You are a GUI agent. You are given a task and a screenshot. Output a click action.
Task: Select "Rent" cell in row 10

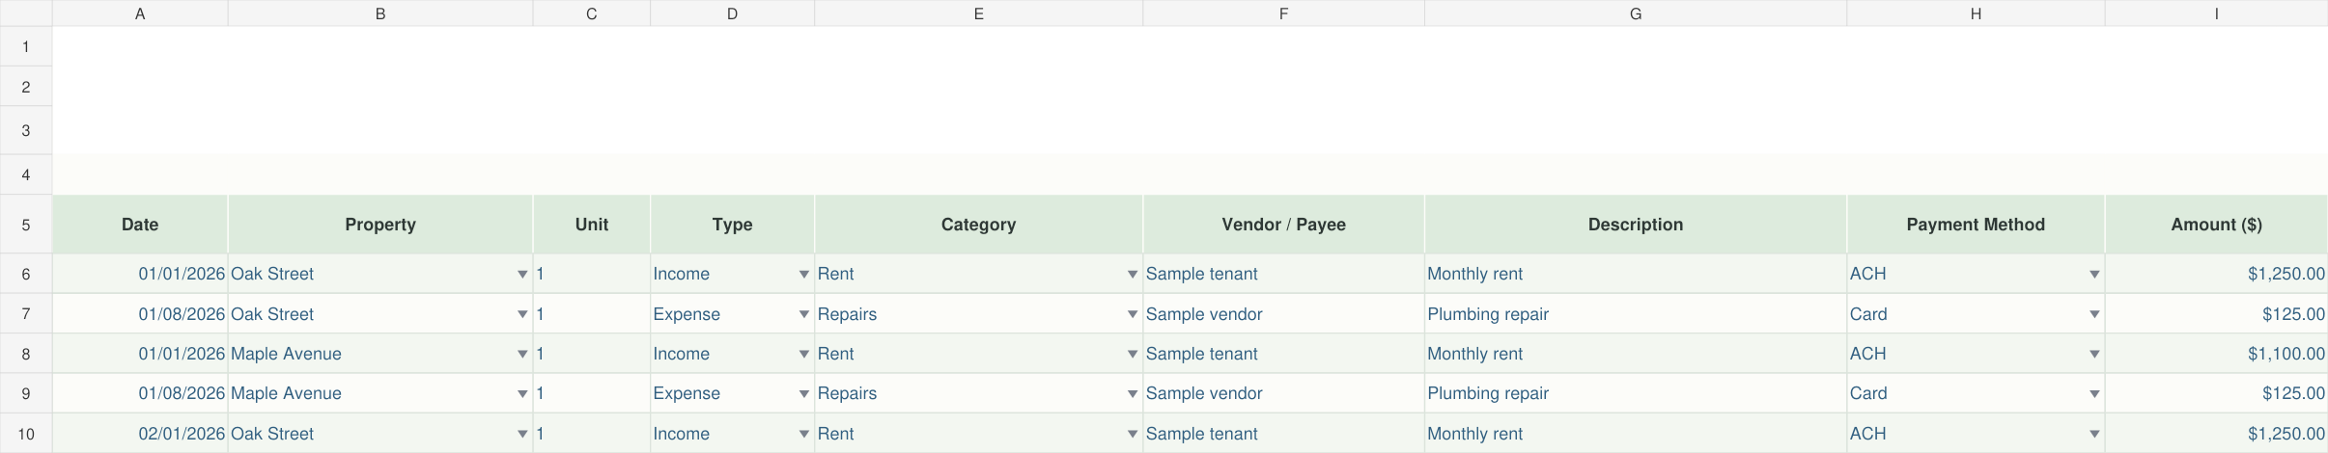click(x=979, y=434)
